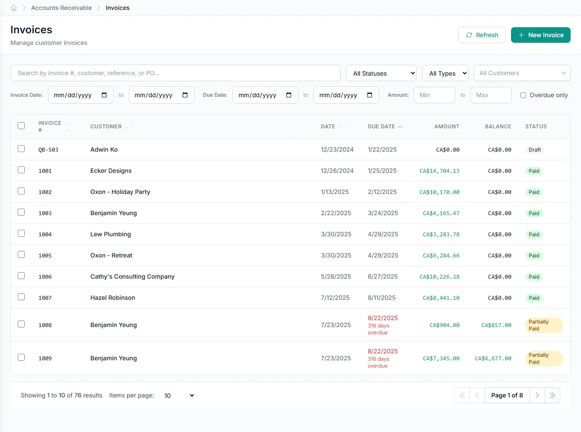Click balance CA$857.00
The height and width of the screenshot is (432, 581).
pyautogui.click(x=496, y=325)
